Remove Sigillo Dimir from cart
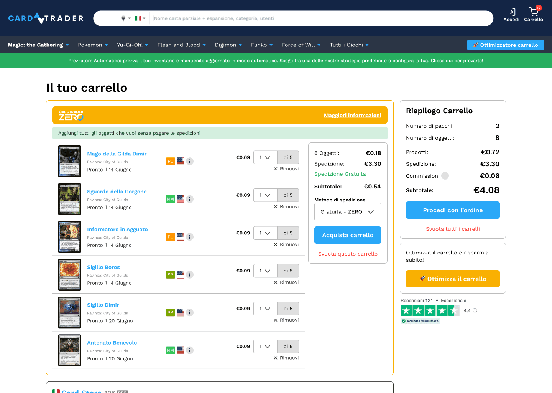The height and width of the screenshot is (393, 552). (x=286, y=320)
